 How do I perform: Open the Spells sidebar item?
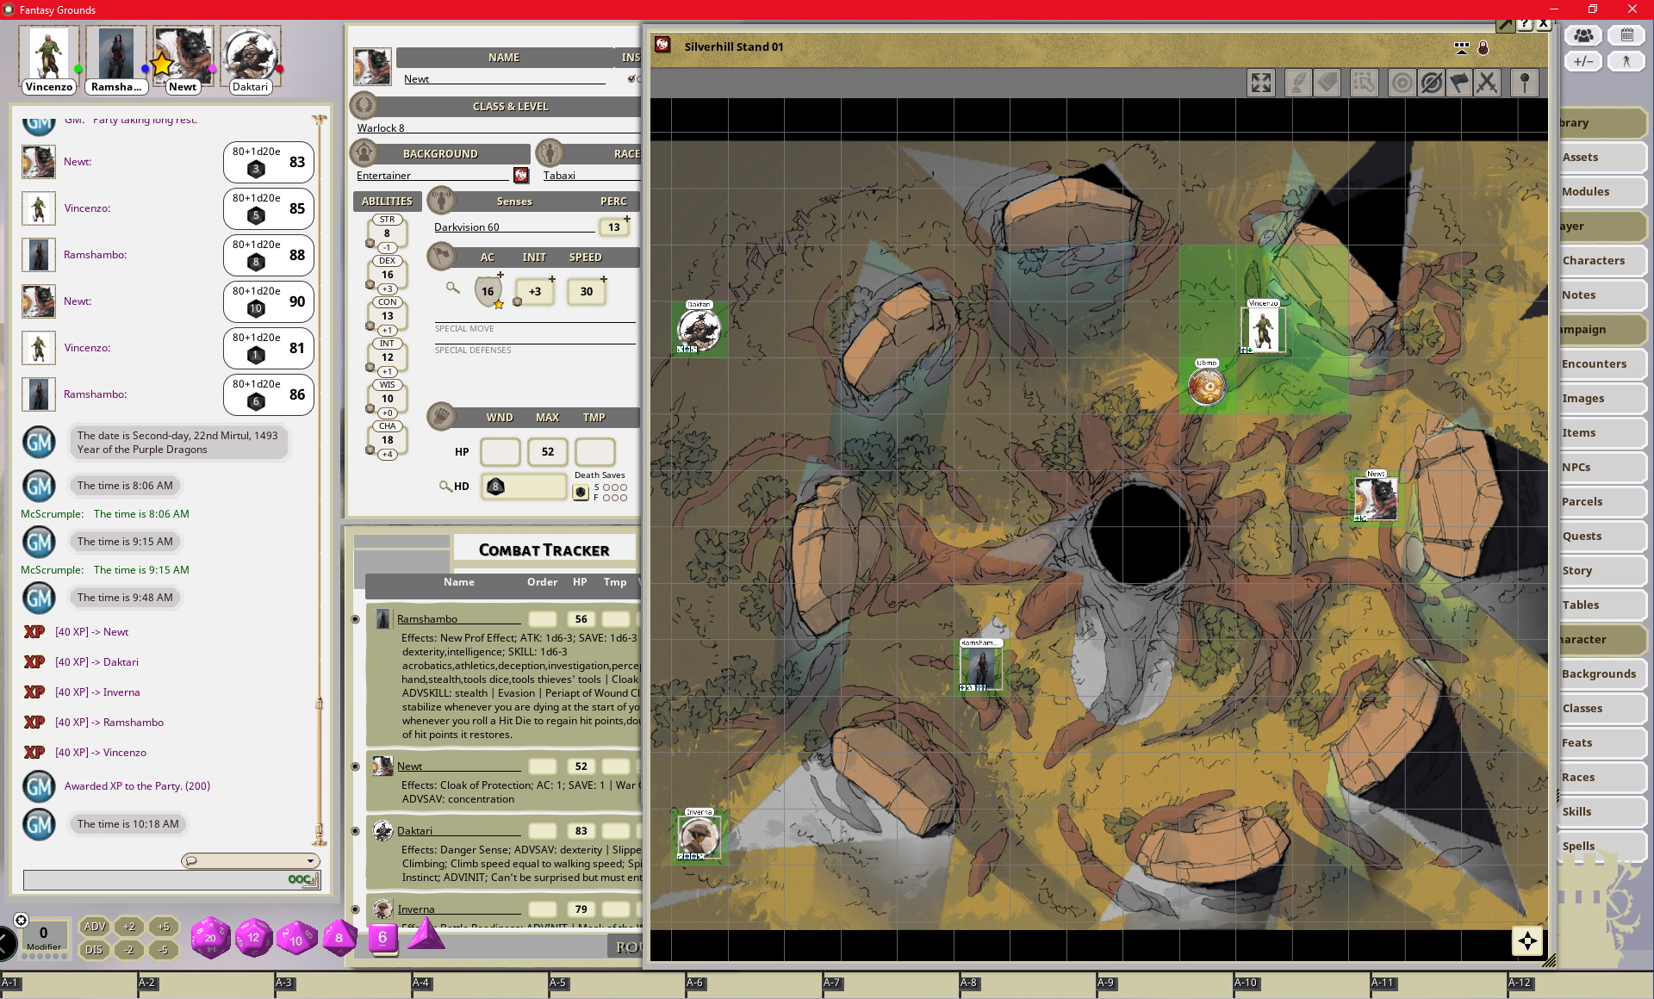1601,846
